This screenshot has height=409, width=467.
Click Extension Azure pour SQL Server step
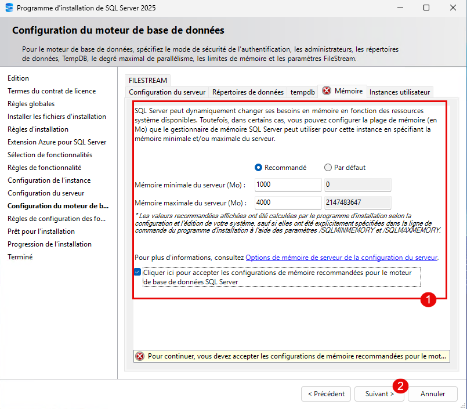tap(57, 142)
